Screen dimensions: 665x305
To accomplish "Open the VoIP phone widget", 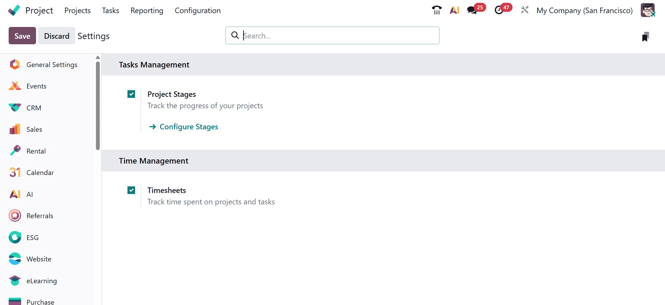I will [436, 10].
